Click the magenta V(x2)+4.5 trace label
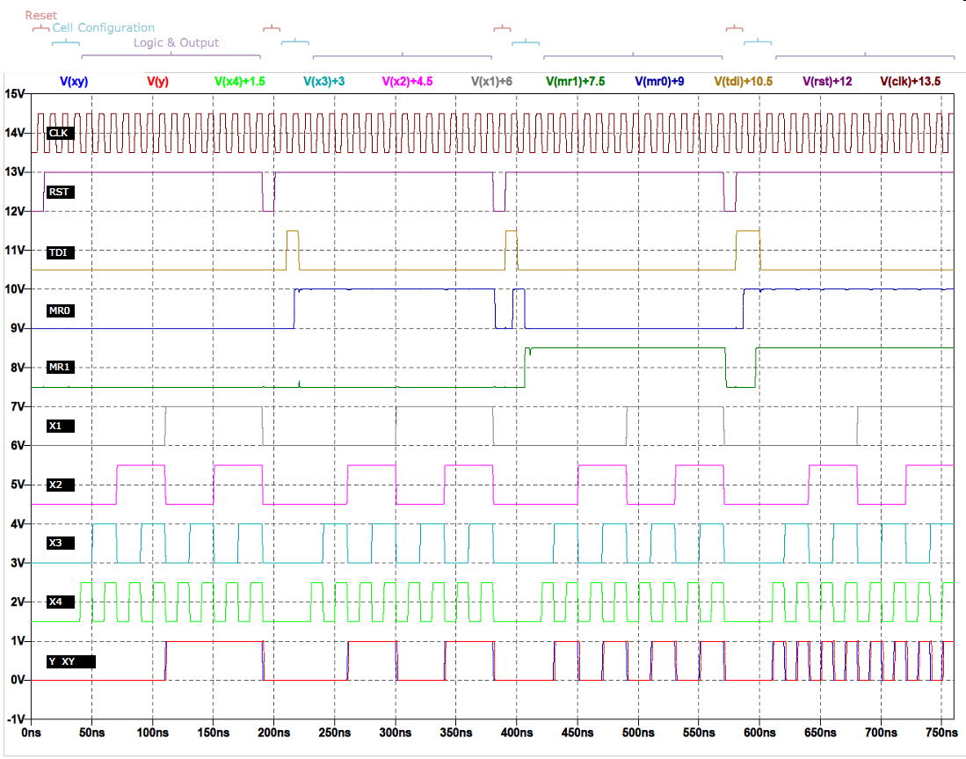Viewport: 966px width, 759px height. pyautogui.click(x=407, y=81)
